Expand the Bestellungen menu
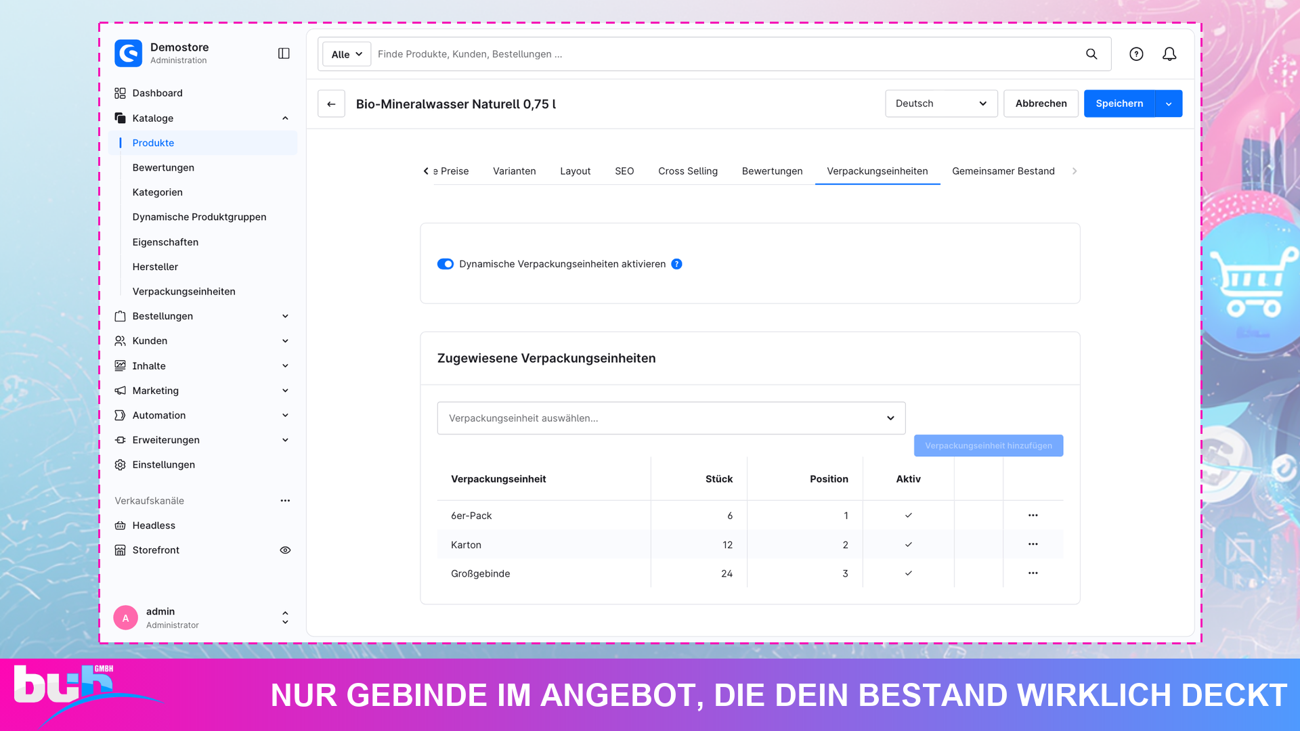This screenshot has width=1300, height=731. click(285, 316)
